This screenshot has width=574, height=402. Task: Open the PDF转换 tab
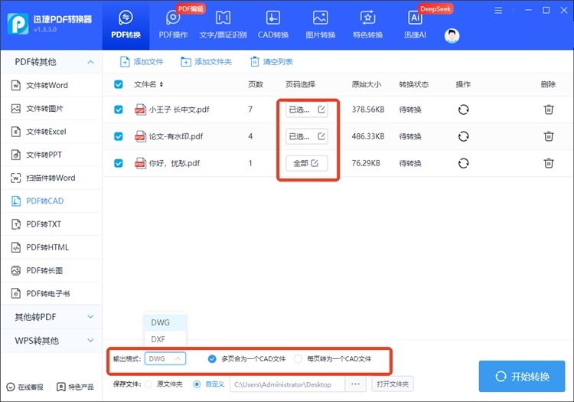click(126, 25)
